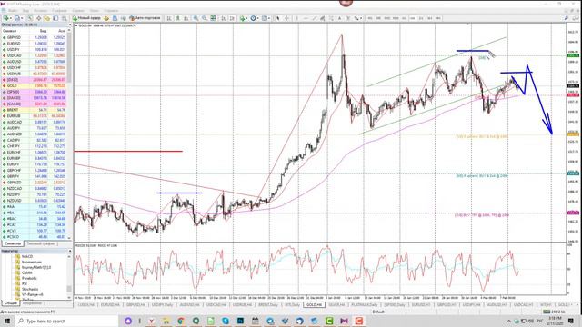Open the BRENT,Daily chart tab
Image resolution: width=582 pixels, height=327 pixels.
tap(268, 305)
